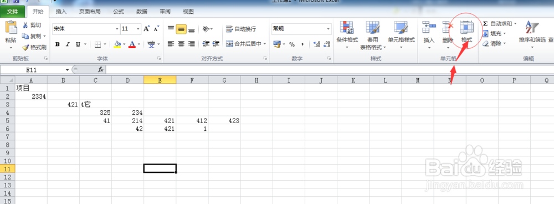Viewport: 554px width, 204px height.
Task: Center text horizontally
Action: click(181, 44)
